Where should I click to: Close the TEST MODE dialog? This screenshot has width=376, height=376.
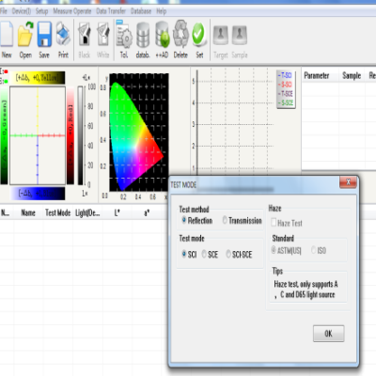(x=348, y=182)
